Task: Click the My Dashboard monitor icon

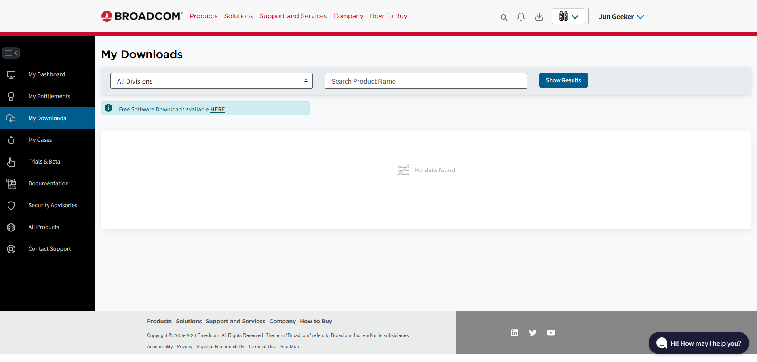Action: pos(11,75)
